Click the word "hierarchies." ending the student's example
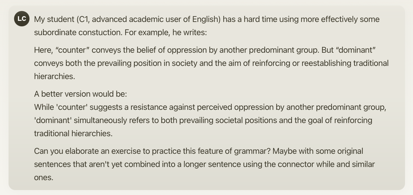Screen dimensions: 413x195 [54, 76]
